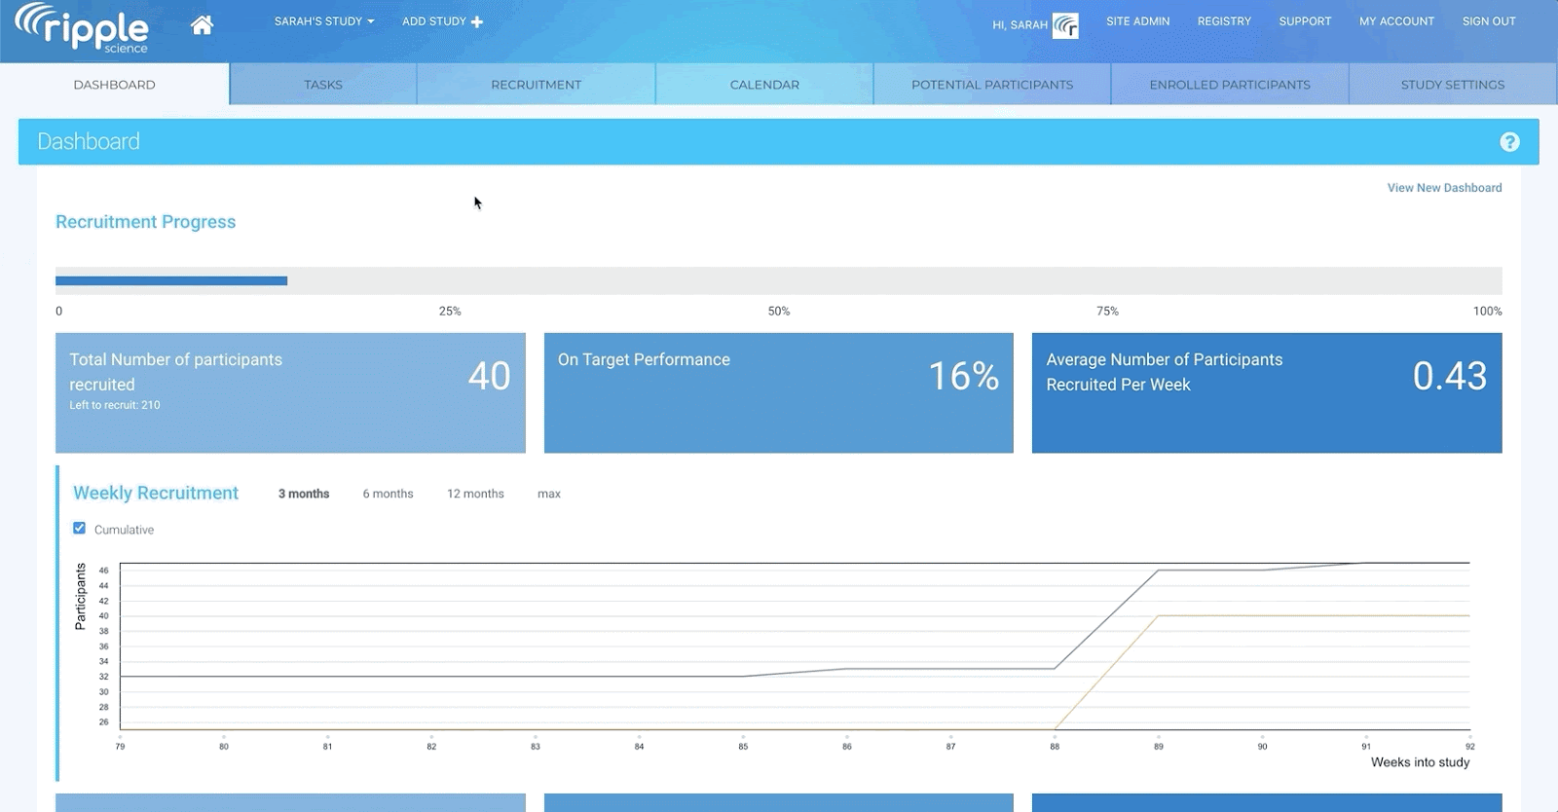Open the dashboard help question mark icon
Screen dimensions: 1558x812
(x=1509, y=142)
